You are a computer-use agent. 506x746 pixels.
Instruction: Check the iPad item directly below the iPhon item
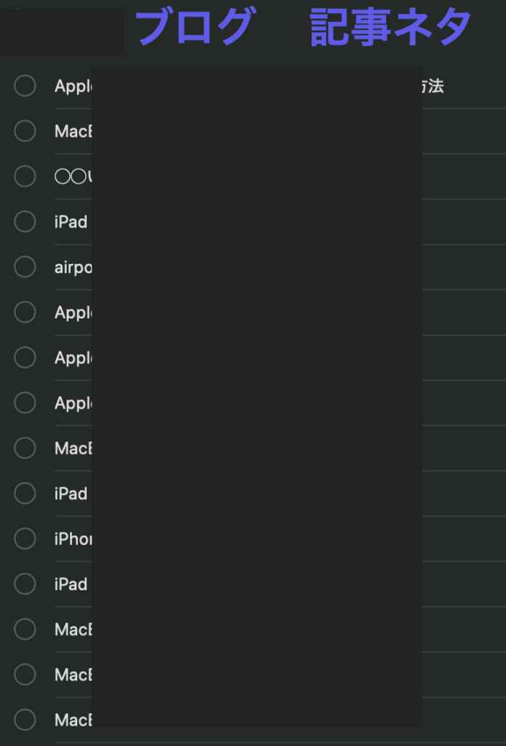point(25,584)
